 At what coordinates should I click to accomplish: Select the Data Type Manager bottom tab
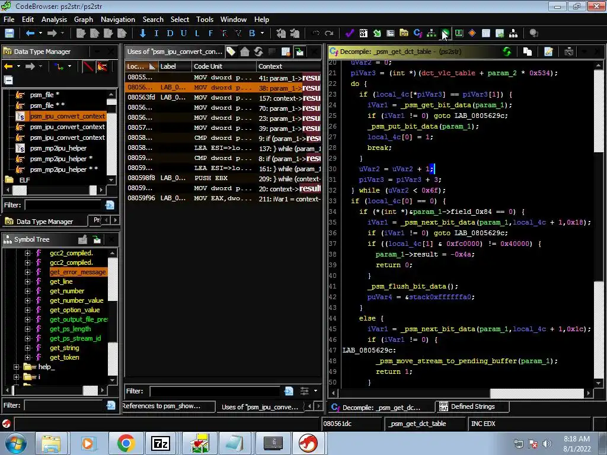click(x=44, y=222)
